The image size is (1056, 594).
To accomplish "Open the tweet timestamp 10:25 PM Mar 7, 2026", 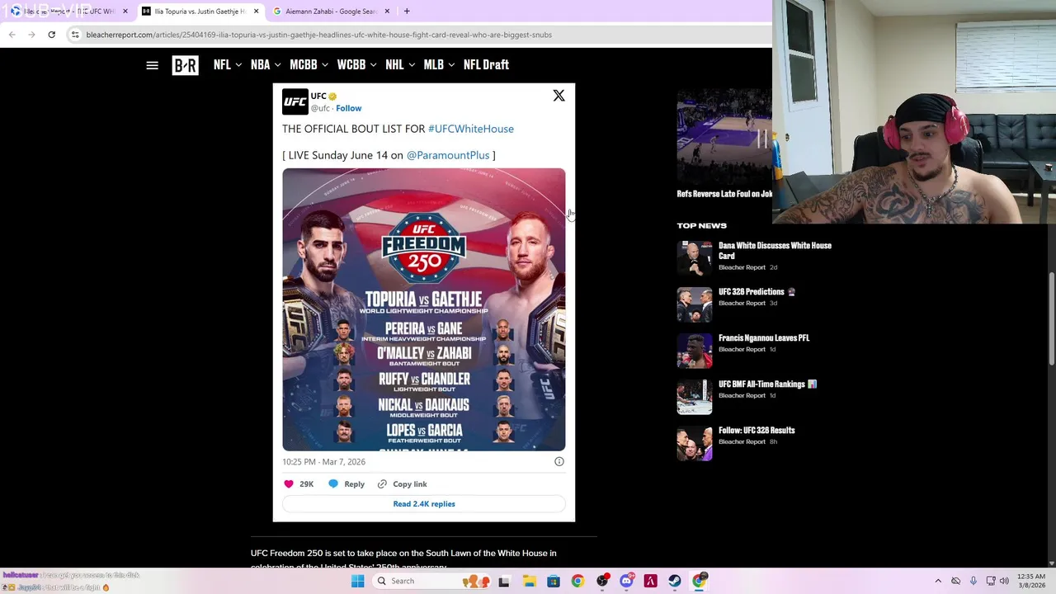I will tap(323, 462).
